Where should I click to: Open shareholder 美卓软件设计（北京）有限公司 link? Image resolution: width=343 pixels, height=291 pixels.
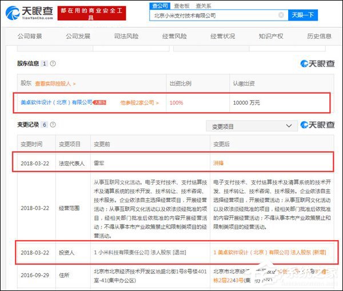pos(57,102)
